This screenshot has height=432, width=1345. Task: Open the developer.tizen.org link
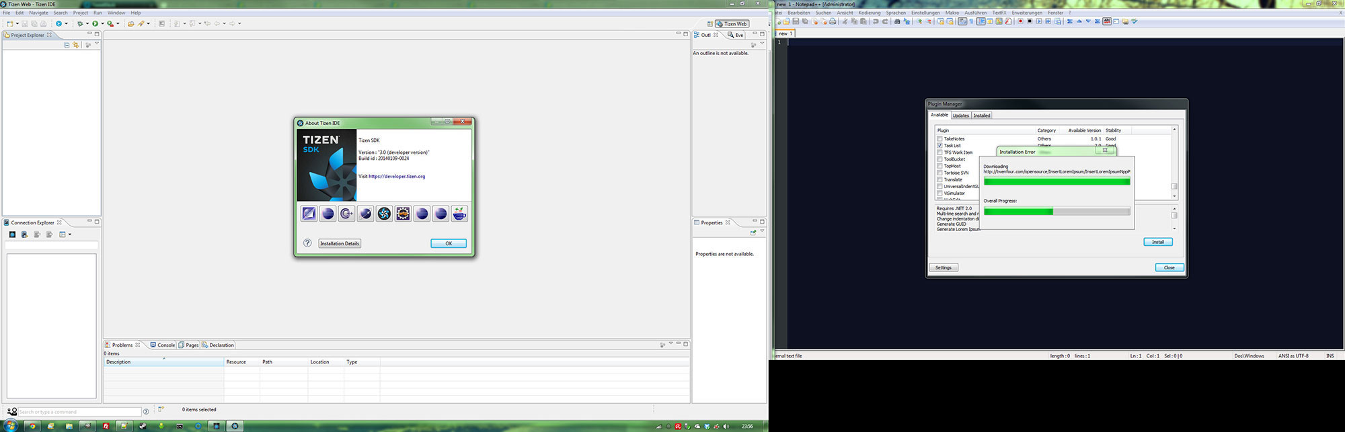[x=397, y=177]
